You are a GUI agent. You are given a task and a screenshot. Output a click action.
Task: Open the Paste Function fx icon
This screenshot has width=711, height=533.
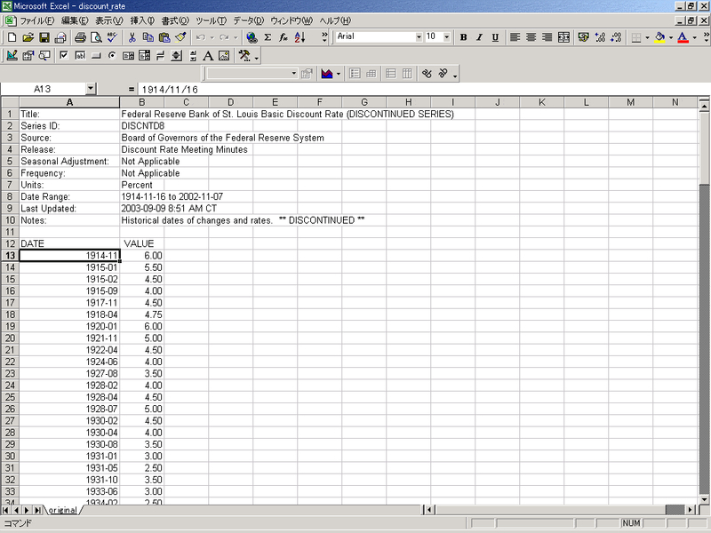(284, 37)
